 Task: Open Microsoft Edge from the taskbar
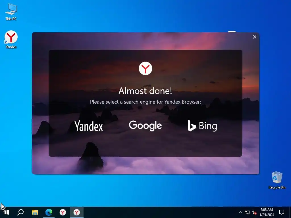(49, 212)
